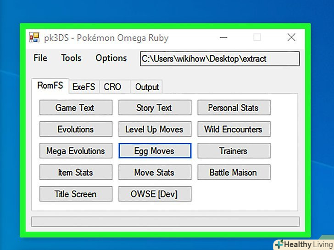Click the progress bar at window bottom
The width and height of the screenshot is (334, 250).
tap(165, 222)
